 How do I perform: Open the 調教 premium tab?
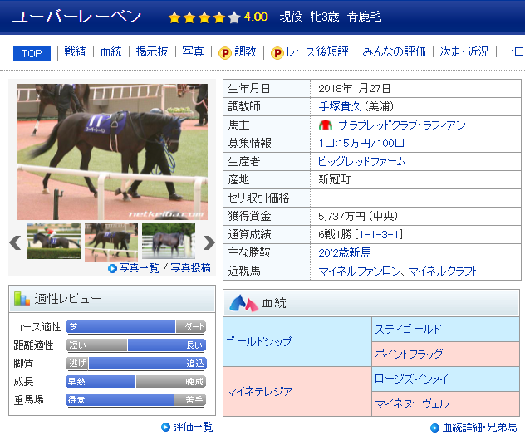point(245,51)
